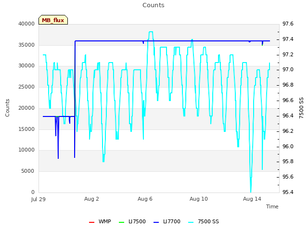Click the Aug 6 date tick
This screenshot has height=231, width=308.
coord(145,199)
